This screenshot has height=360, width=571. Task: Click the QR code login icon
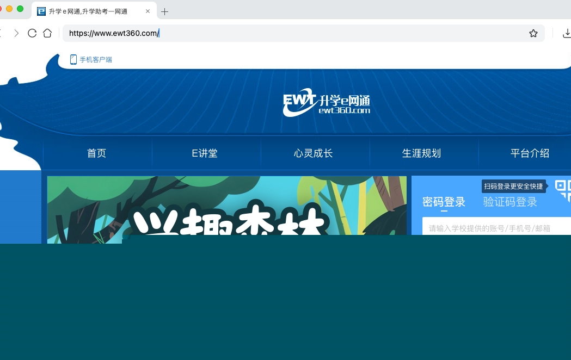563,190
